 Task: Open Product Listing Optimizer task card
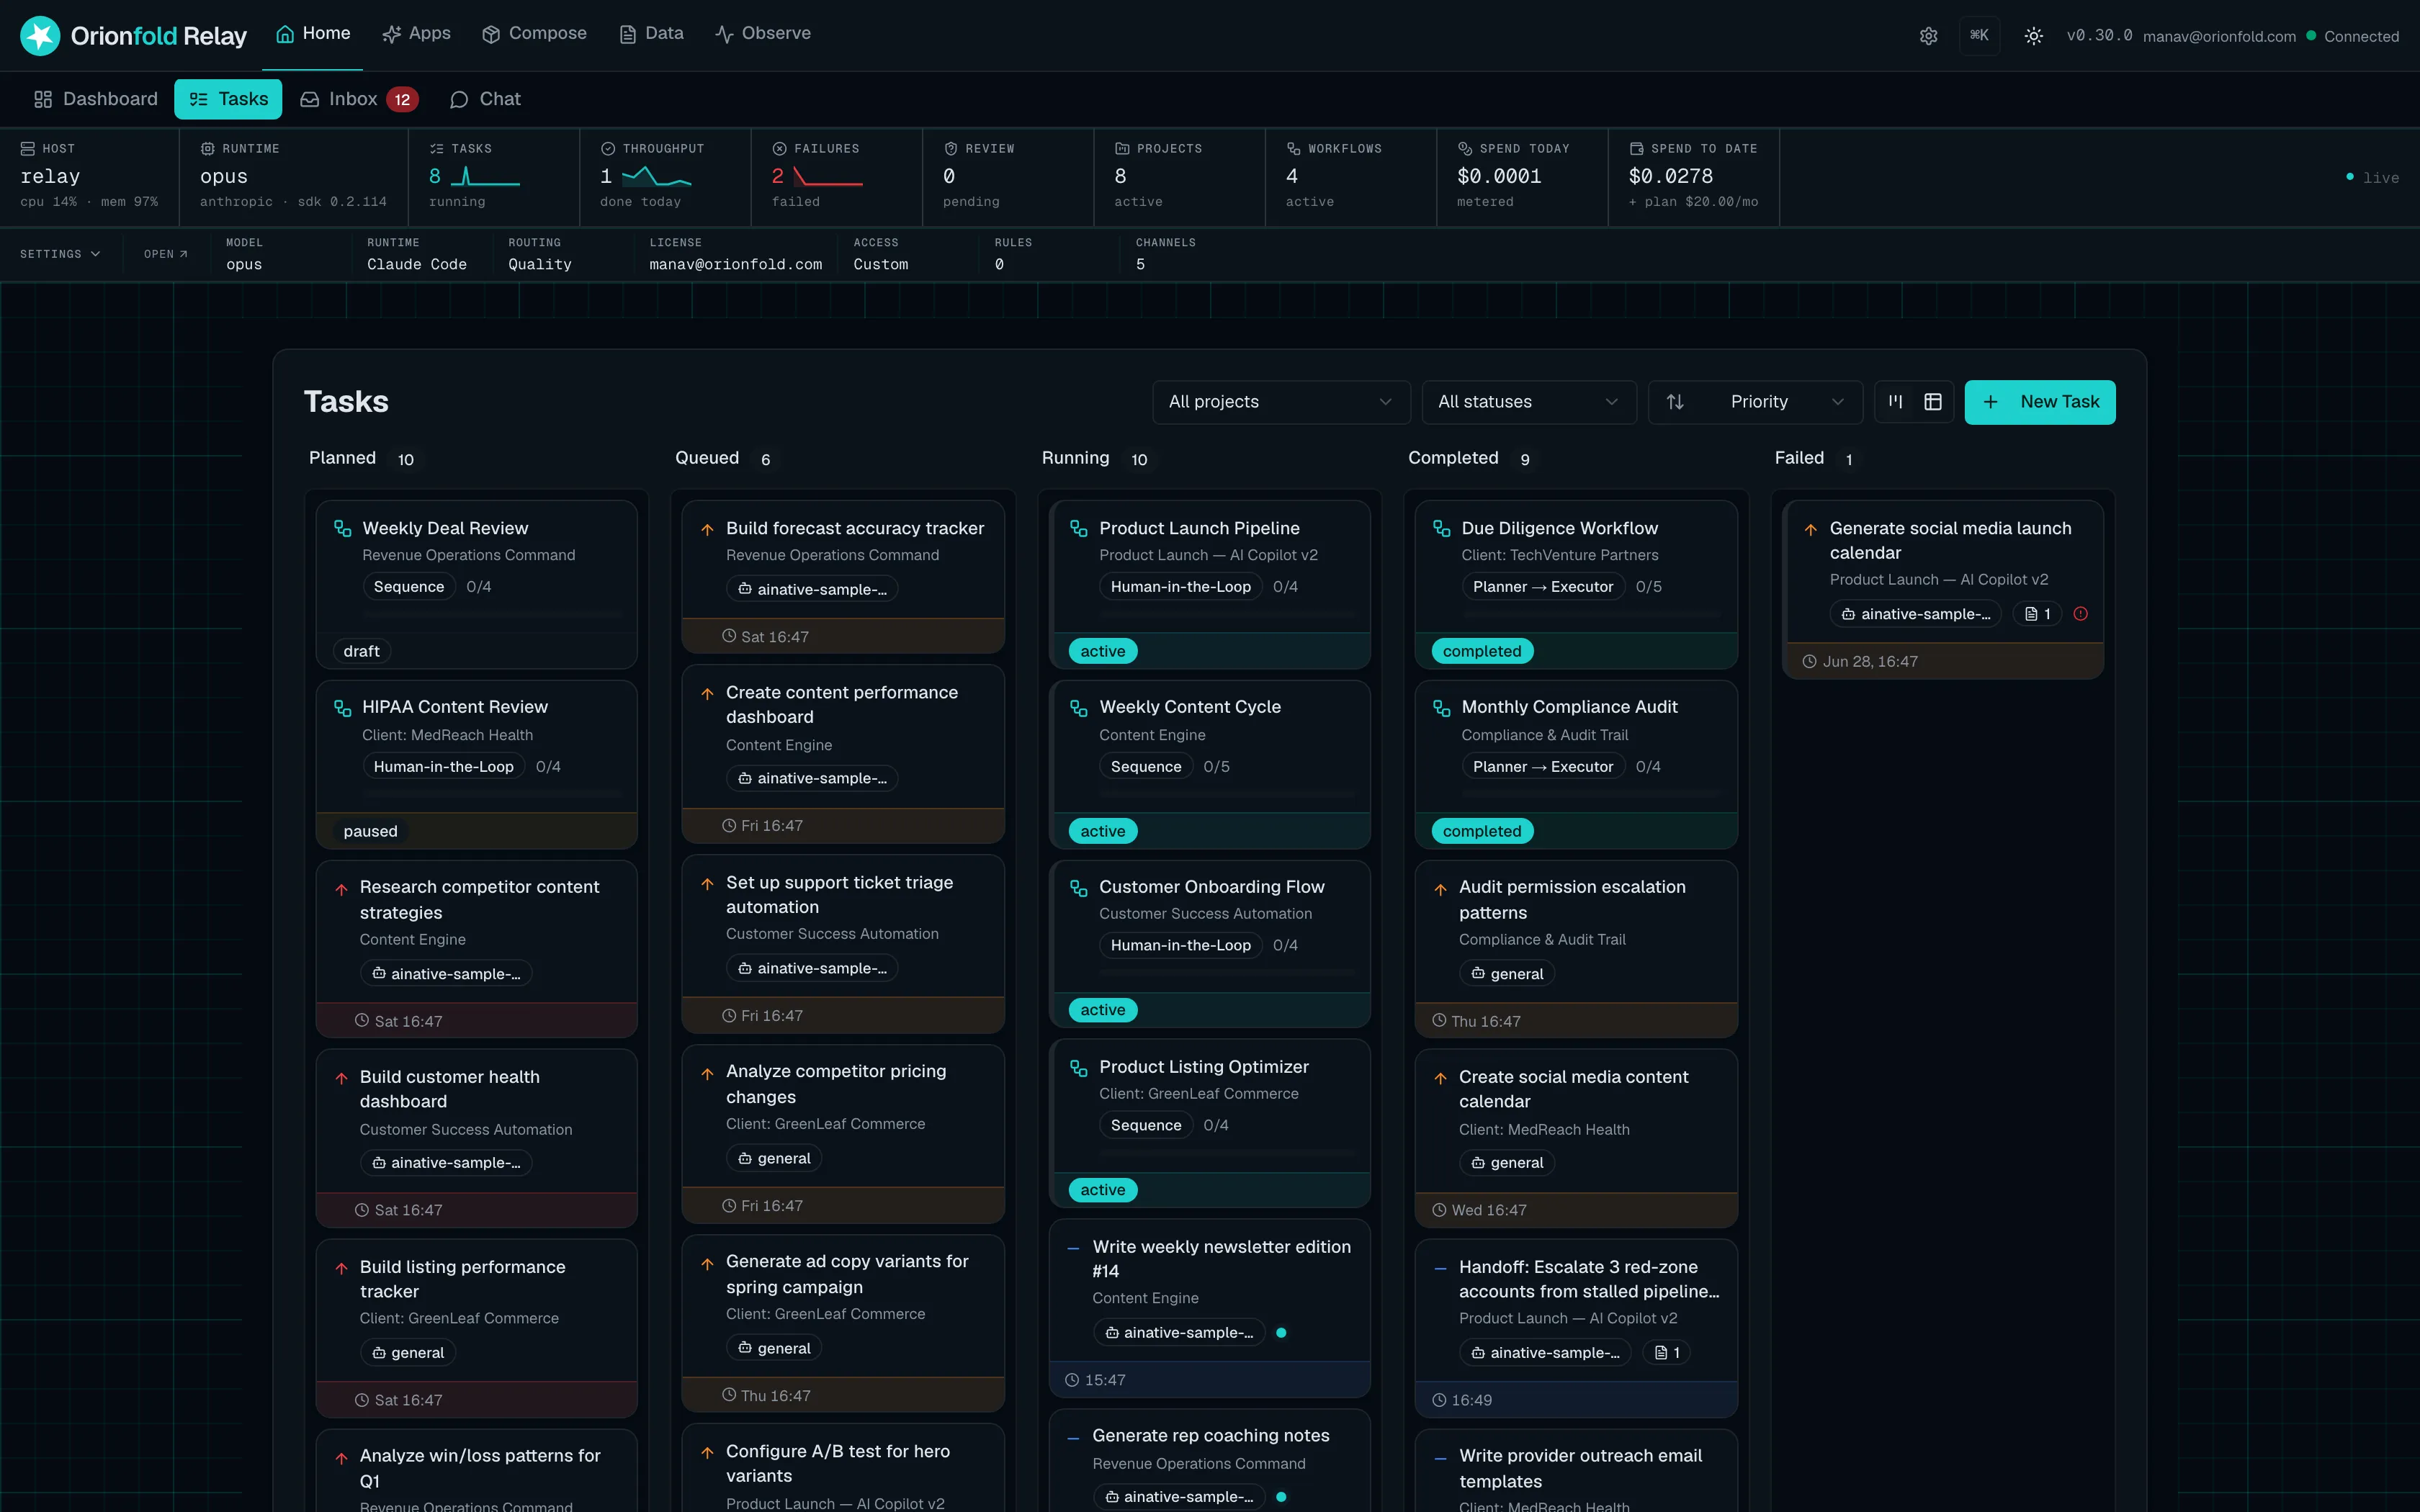pyautogui.click(x=1209, y=1123)
